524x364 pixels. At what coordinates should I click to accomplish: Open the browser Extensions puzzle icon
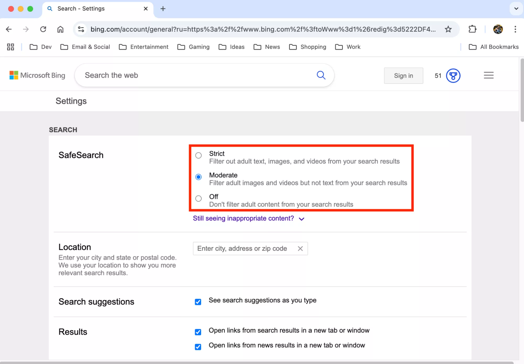472,29
